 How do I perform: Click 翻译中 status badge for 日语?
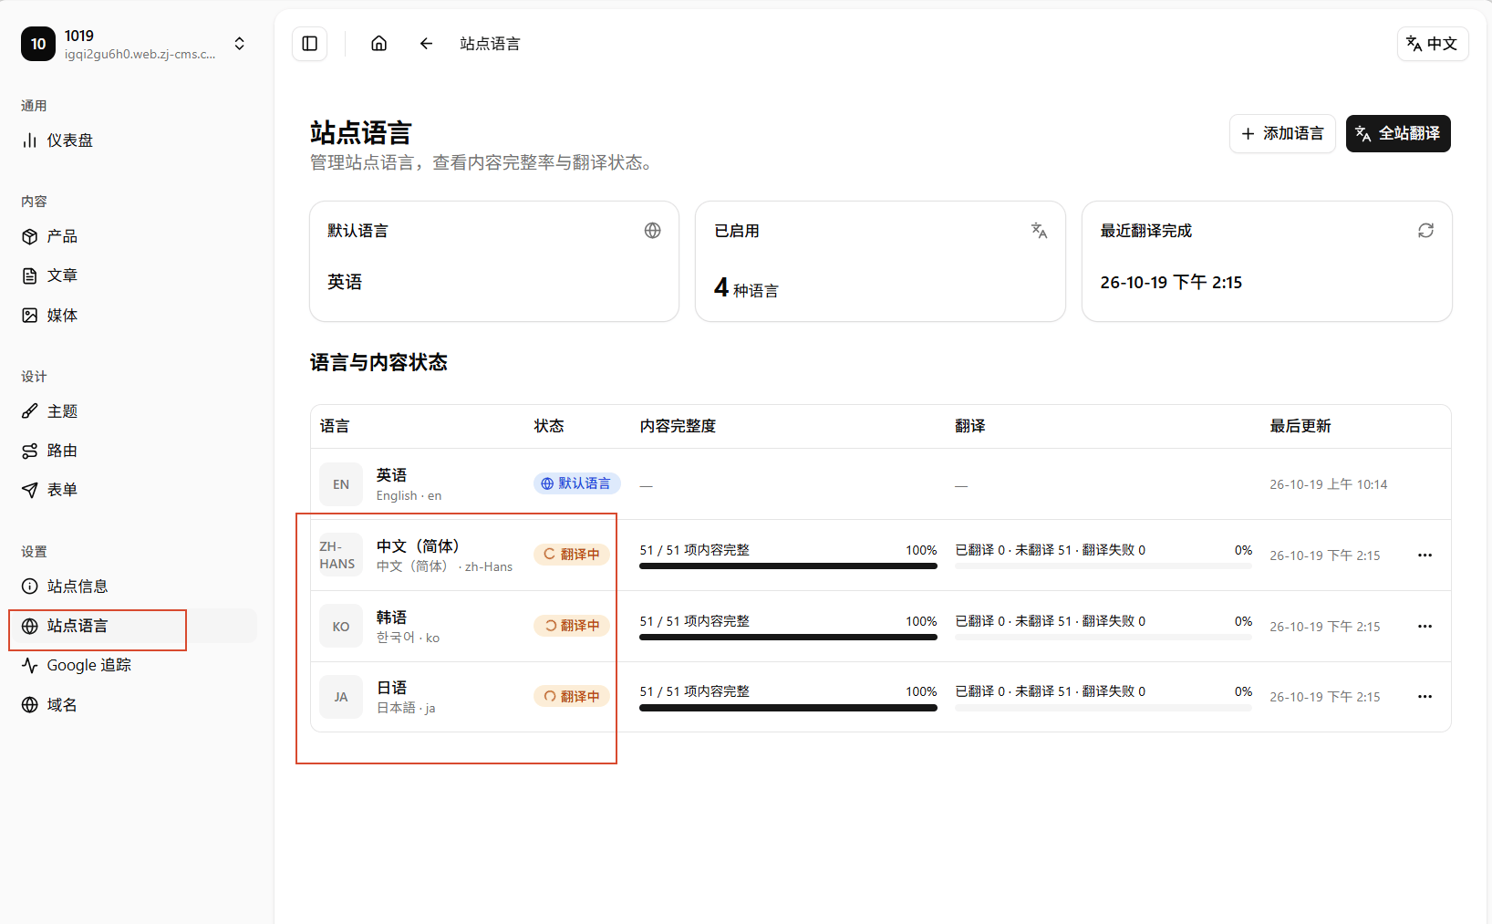coord(572,696)
